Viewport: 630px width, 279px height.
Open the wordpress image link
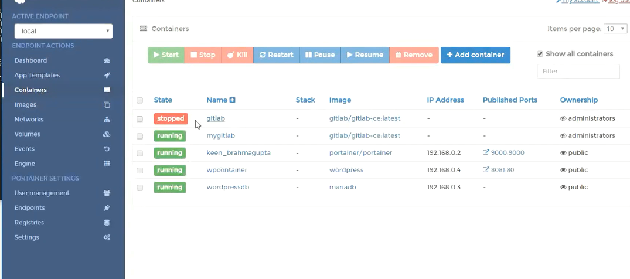click(346, 170)
